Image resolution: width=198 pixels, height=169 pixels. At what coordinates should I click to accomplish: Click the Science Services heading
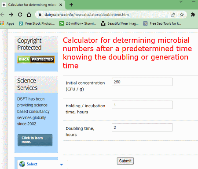(x=27, y=84)
